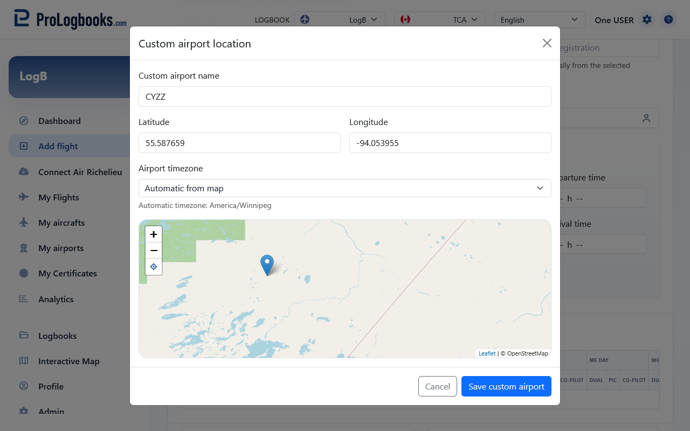Open settings via header gear icon
690x431 pixels.
tap(647, 20)
